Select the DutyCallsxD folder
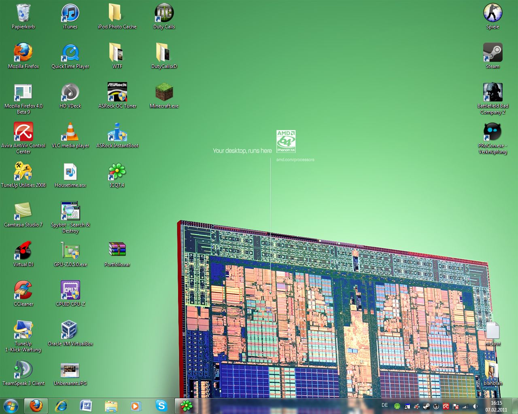Image resolution: width=518 pixels, height=414 pixels. tap(164, 57)
